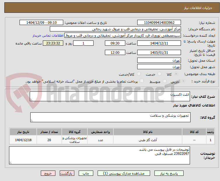
Task: Click the buyer notes text area
Action: tap(99, 155)
